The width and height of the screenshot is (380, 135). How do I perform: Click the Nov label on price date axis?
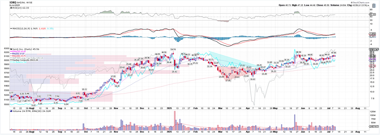pyautogui.click(x=115, y=109)
